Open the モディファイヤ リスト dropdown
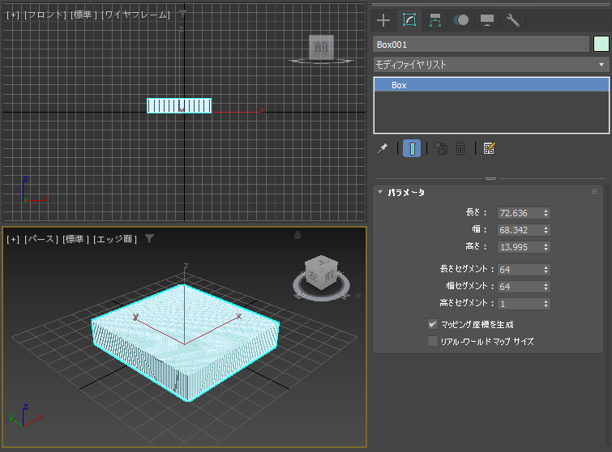Screen dimensions: 612x452 tap(491, 64)
